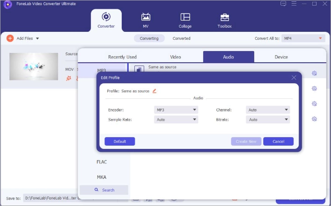Open the Sample Rate dropdown

pos(176,119)
